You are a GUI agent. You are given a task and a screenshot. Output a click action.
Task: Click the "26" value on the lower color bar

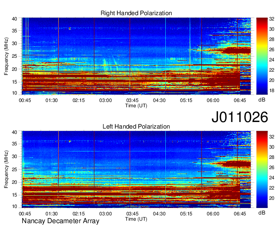[272, 167]
